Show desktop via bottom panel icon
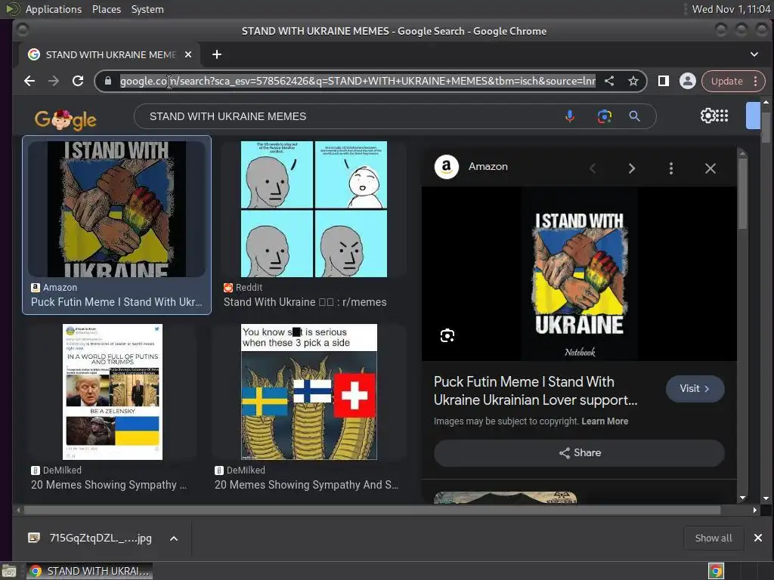Image resolution: width=774 pixels, height=580 pixels. click(x=9, y=571)
